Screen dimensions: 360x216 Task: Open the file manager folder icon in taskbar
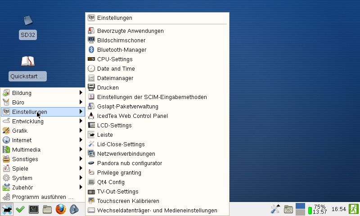tap(47, 209)
